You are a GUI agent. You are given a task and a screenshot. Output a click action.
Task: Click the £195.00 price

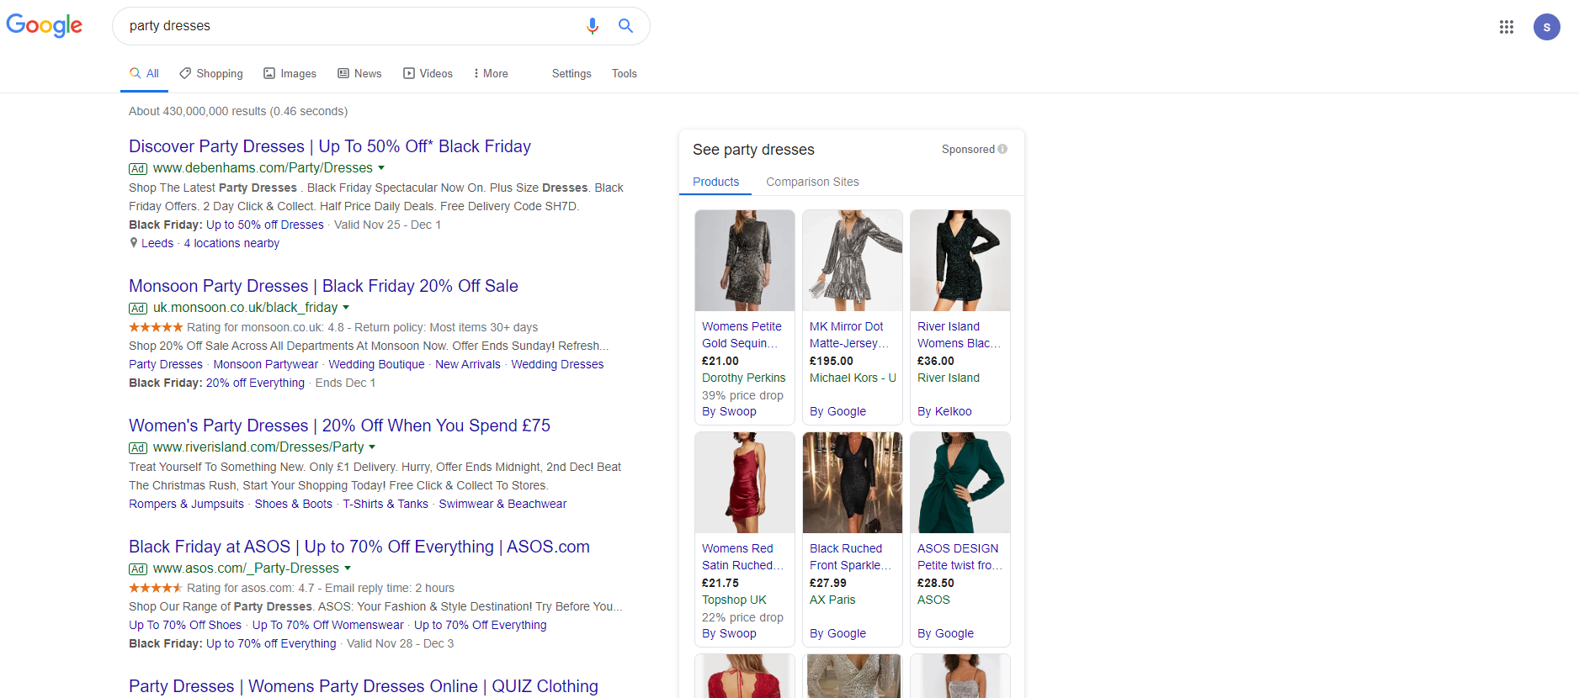coord(832,361)
